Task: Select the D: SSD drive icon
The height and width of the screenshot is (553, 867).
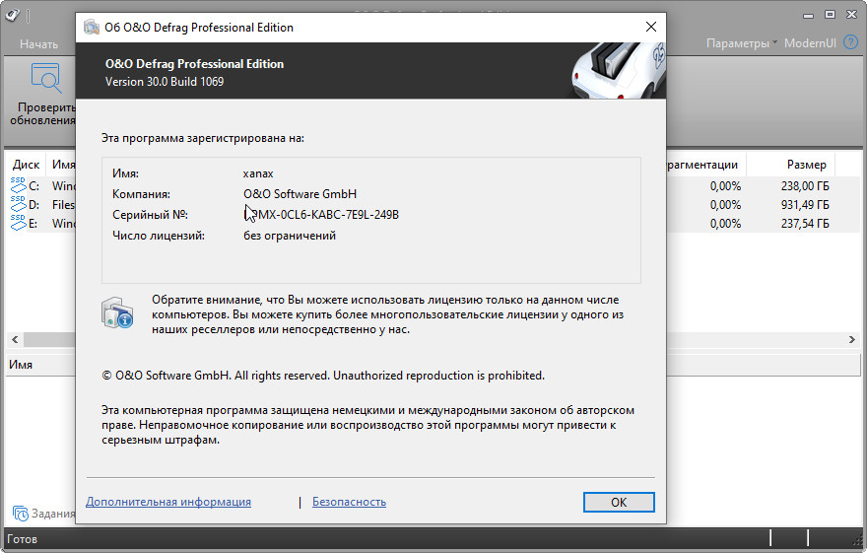Action: (20, 204)
